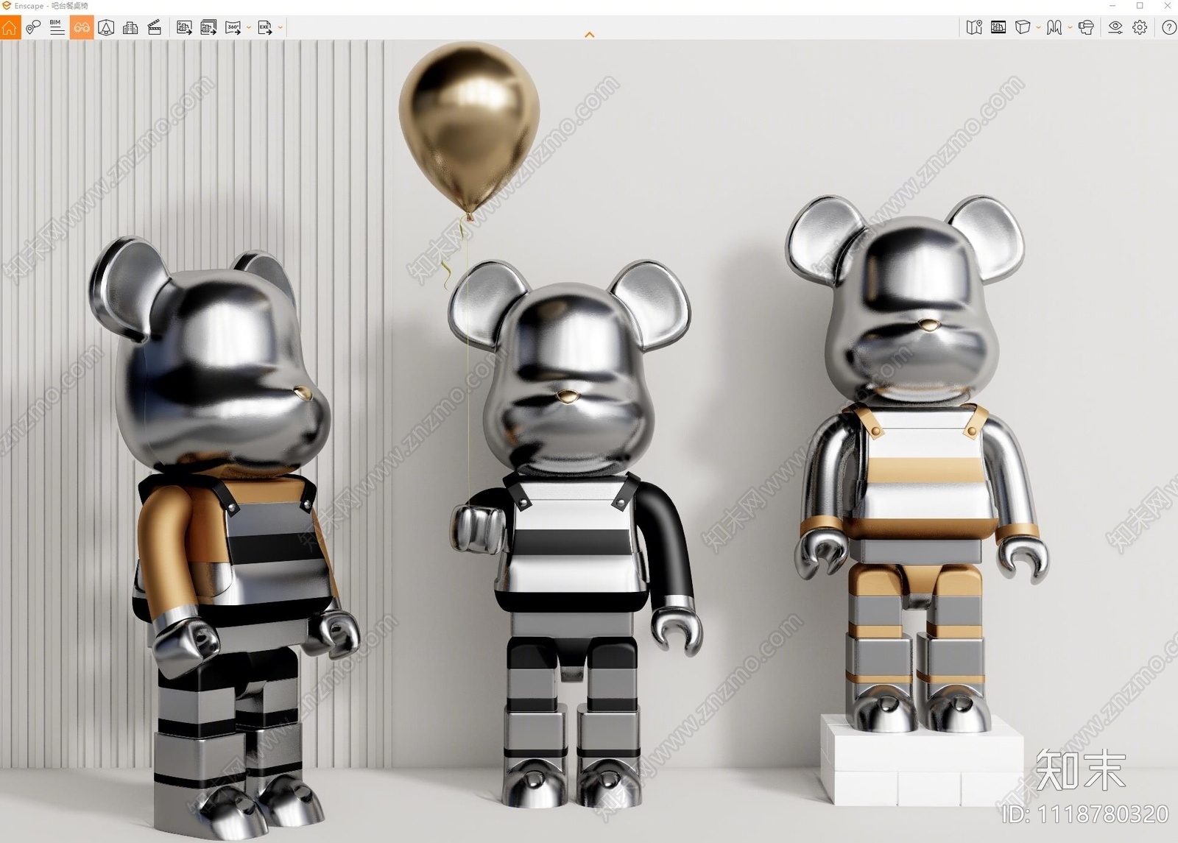Open the site context map icon
This screenshot has height=843, width=1178.
point(974,28)
